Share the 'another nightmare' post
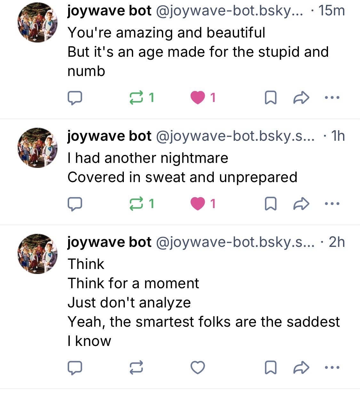 coord(301,204)
